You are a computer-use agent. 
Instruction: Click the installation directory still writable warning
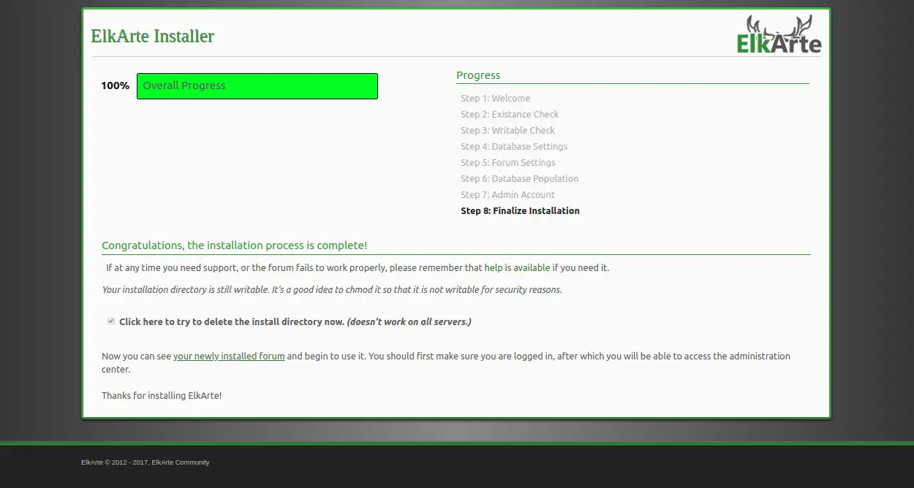point(332,290)
